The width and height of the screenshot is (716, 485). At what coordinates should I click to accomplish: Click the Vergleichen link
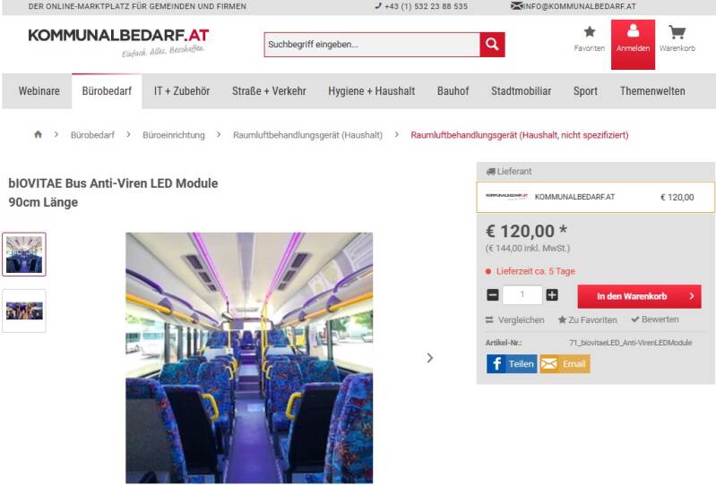tap(514, 320)
